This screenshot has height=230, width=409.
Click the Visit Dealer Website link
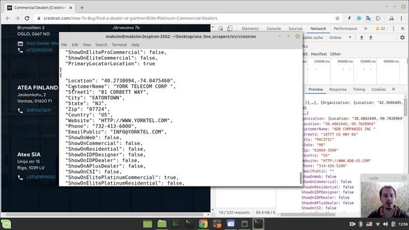click(42, 43)
